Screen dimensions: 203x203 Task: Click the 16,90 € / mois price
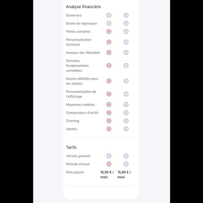click(x=107, y=175)
